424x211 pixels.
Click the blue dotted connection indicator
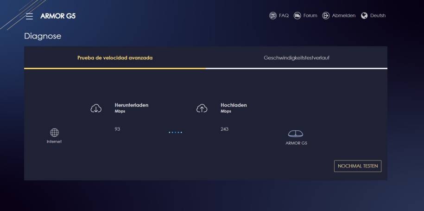[175, 132]
